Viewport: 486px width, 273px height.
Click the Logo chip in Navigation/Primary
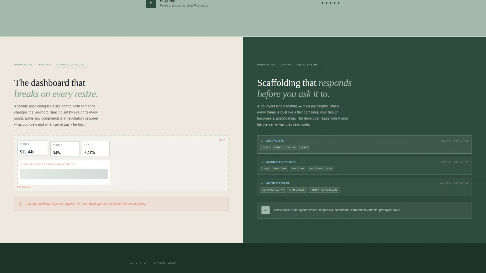266,169
